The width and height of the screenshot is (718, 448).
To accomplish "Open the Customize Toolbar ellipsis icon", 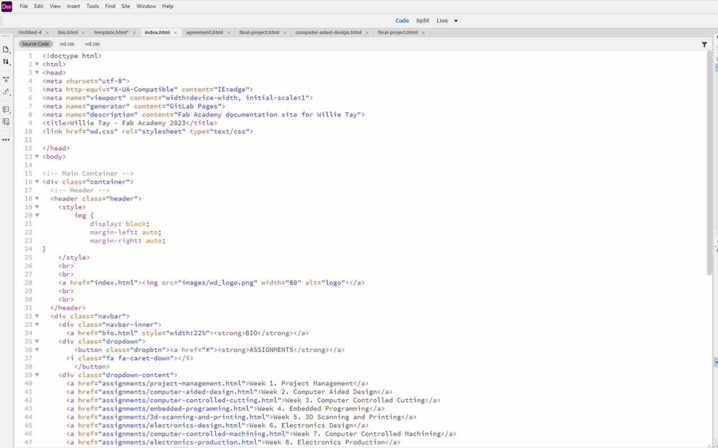I will click(x=6, y=139).
